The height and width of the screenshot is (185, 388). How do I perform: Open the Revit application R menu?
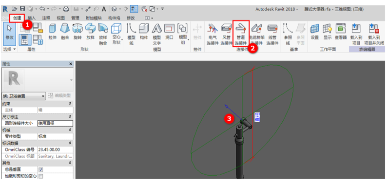pyautogui.click(x=5, y=9)
